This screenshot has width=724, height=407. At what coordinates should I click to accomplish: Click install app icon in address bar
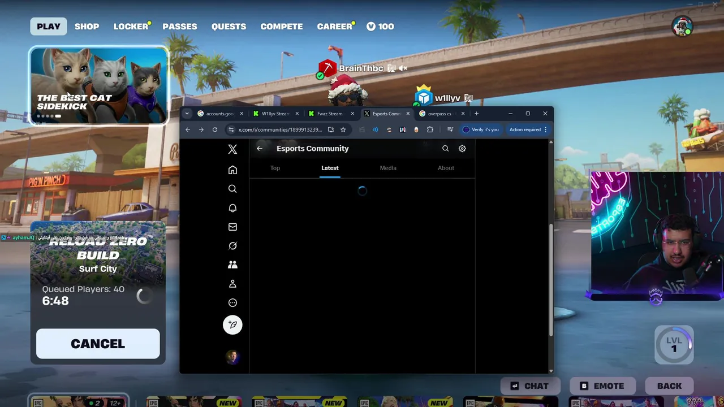[331, 129]
